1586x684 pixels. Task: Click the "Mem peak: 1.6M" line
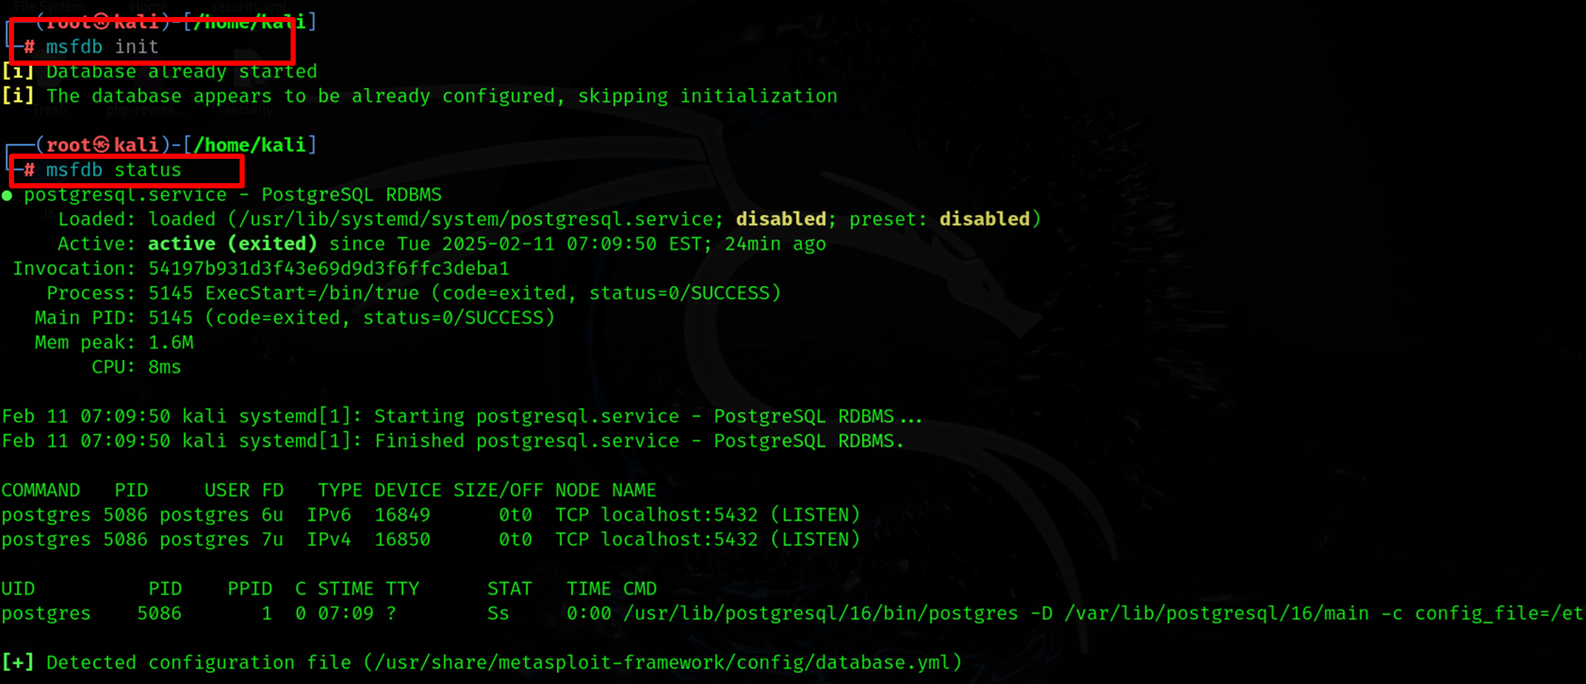(x=114, y=343)
